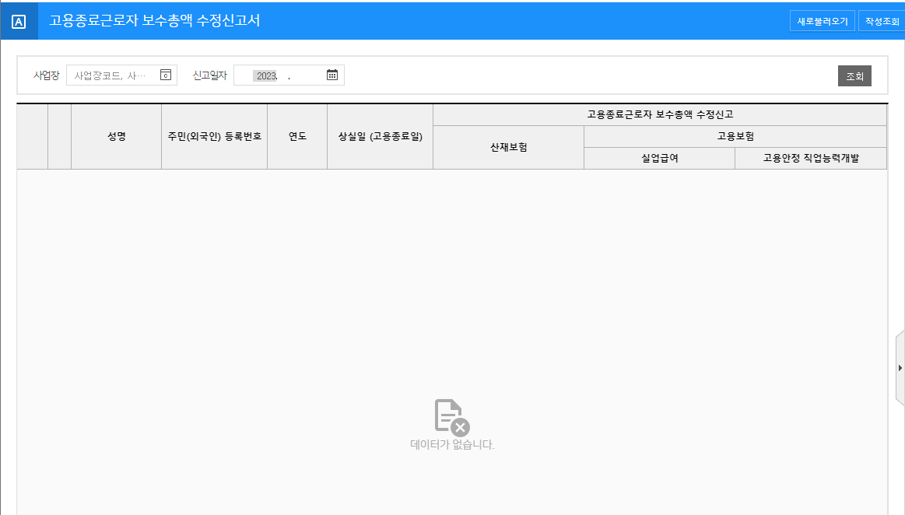Select the 실업급여 column header
Screen dimensions: 905x515
click(660, 159)
